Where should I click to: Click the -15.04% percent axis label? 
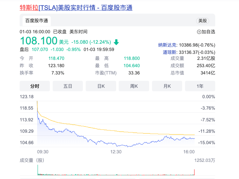[207, 143]
